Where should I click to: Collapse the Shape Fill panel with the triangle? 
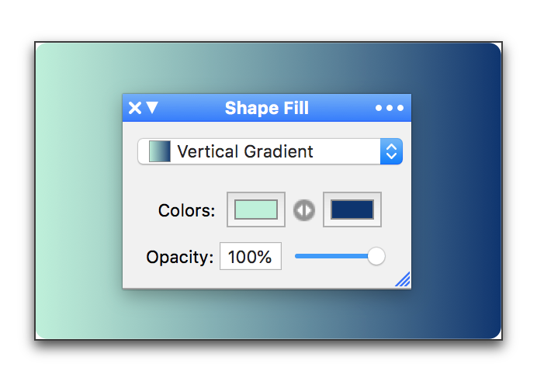[x=152, y=108]
